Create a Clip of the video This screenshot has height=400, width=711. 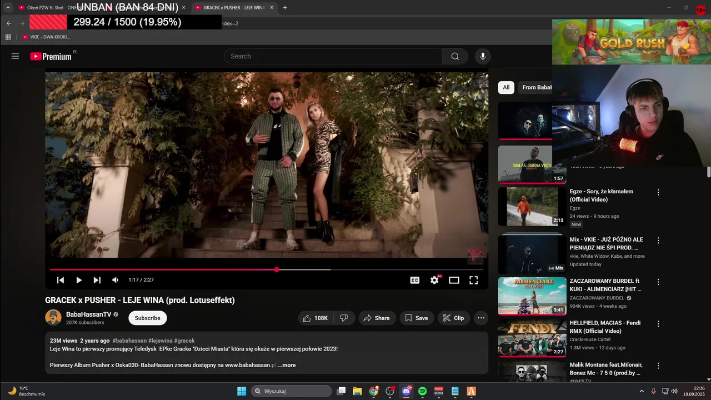453,318
